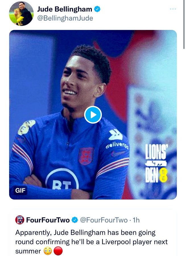Click the England crest on the training top
186x256 pixels.
(x=86, y=156)
